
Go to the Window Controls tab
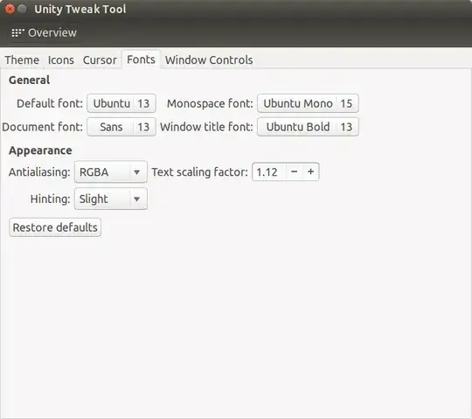pos(209,60)
